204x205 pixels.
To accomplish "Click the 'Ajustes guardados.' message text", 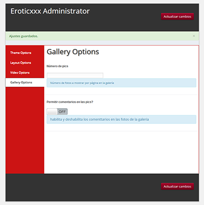I will click(x=23, y=36).
